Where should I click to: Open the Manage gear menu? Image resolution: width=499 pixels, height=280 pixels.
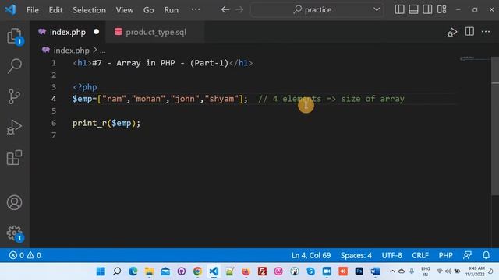tap(14, 233)
